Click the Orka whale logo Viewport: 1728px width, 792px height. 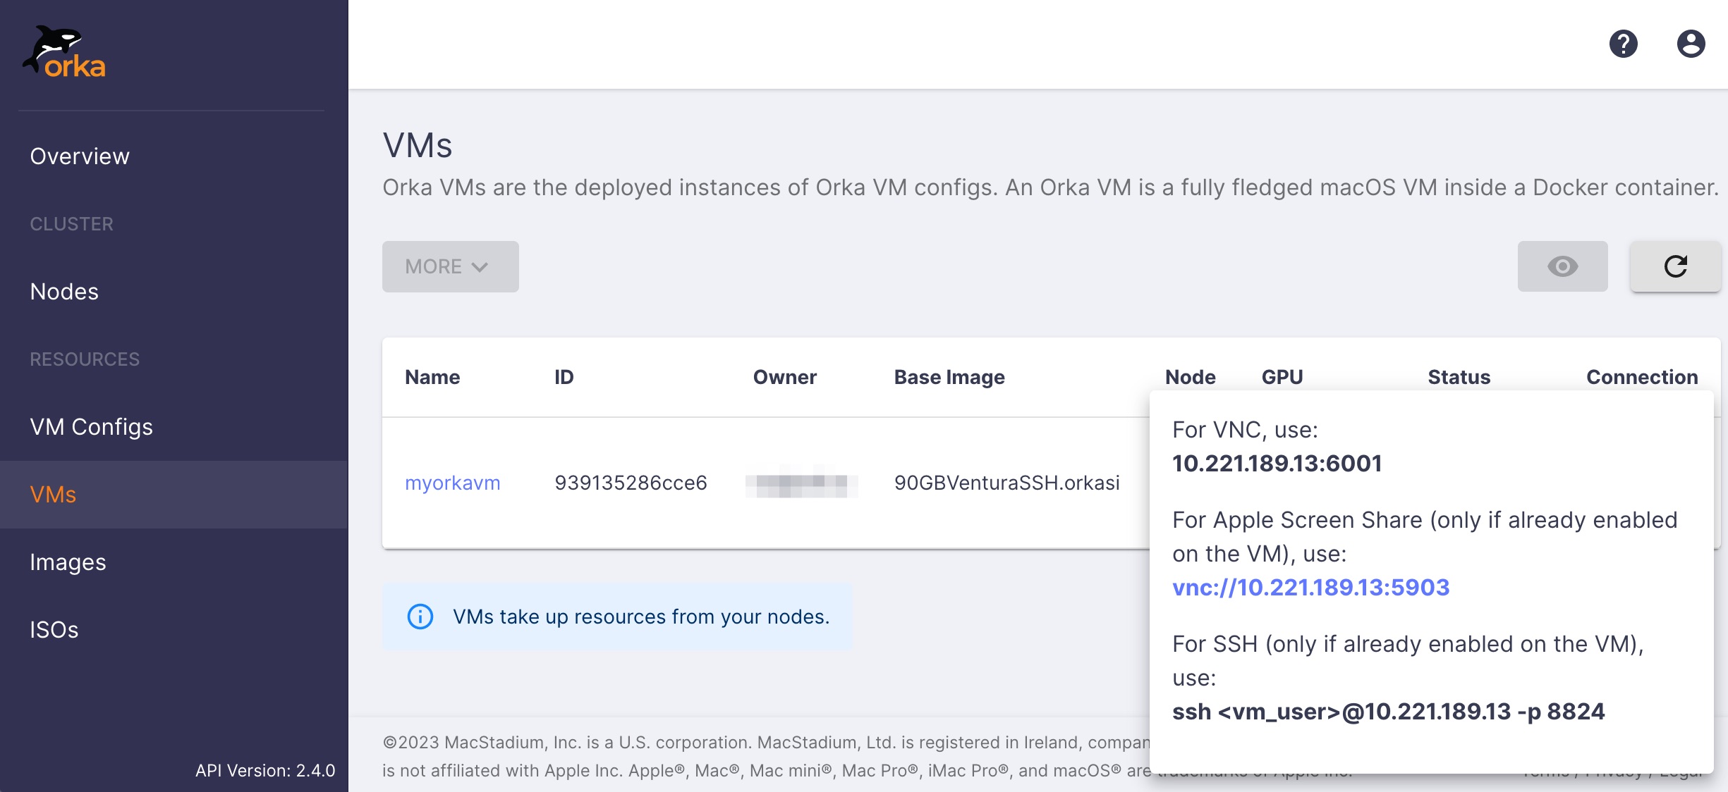[64, 51]
